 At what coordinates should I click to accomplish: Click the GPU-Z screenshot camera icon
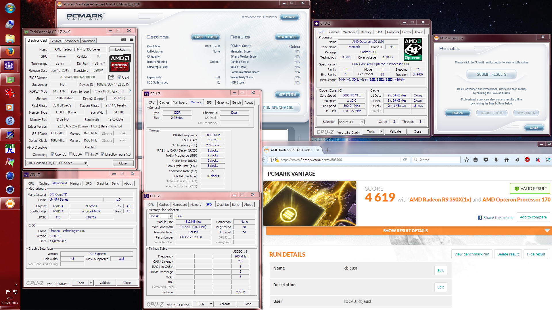[124, 40]
